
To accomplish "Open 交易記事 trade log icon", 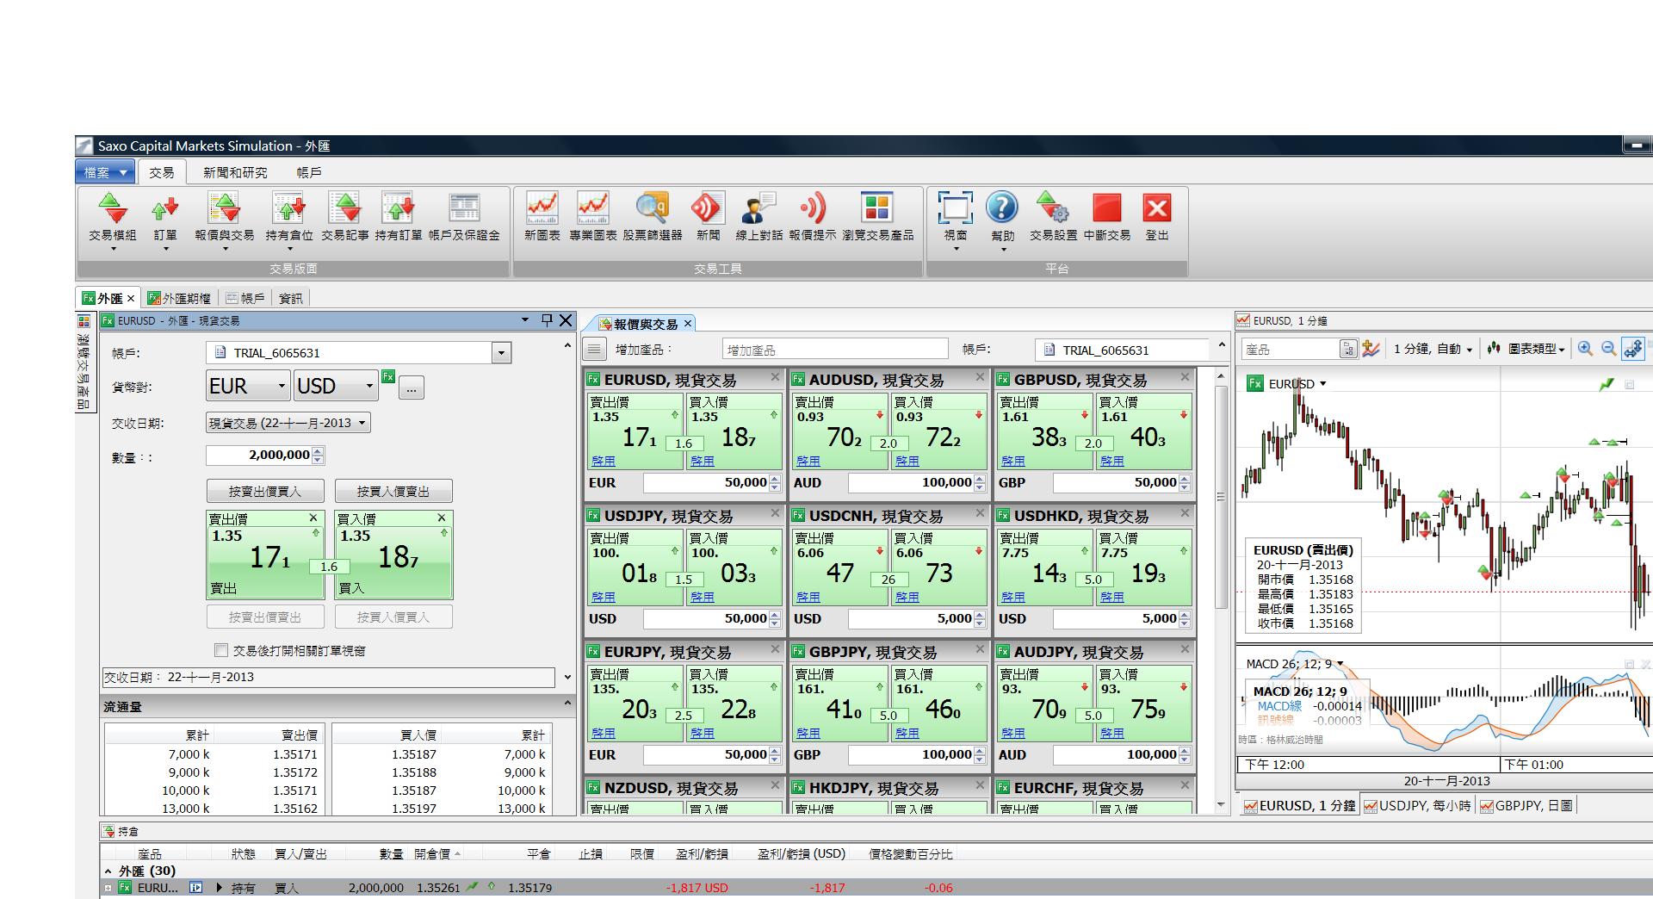I will pos(345,217).
